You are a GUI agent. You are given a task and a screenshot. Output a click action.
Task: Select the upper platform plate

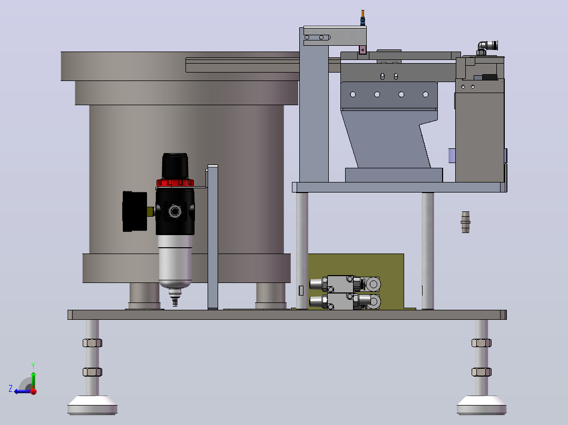click(x=399, y=187)
